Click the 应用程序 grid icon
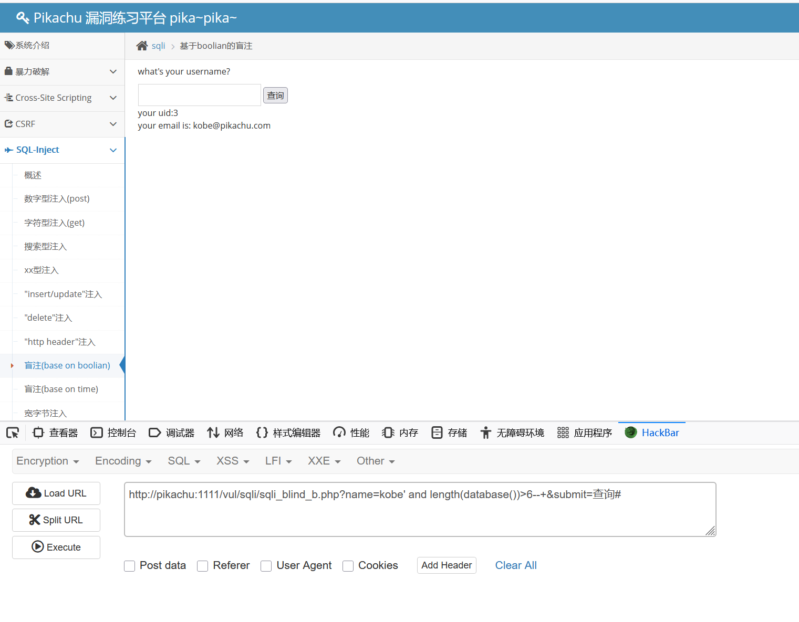The height and width of the screenshot is (622, 799). click(x=563, y=433)
